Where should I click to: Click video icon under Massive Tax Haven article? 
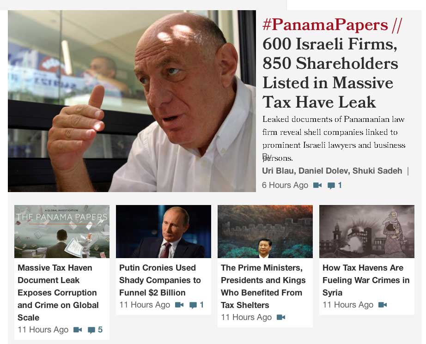pos(78,330)
